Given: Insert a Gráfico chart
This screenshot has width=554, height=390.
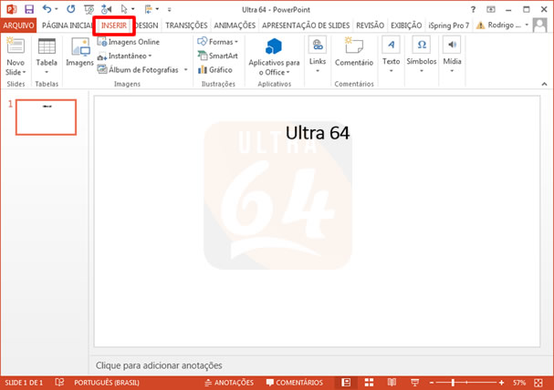Looking at the screenshot, I should click(214, 70).
